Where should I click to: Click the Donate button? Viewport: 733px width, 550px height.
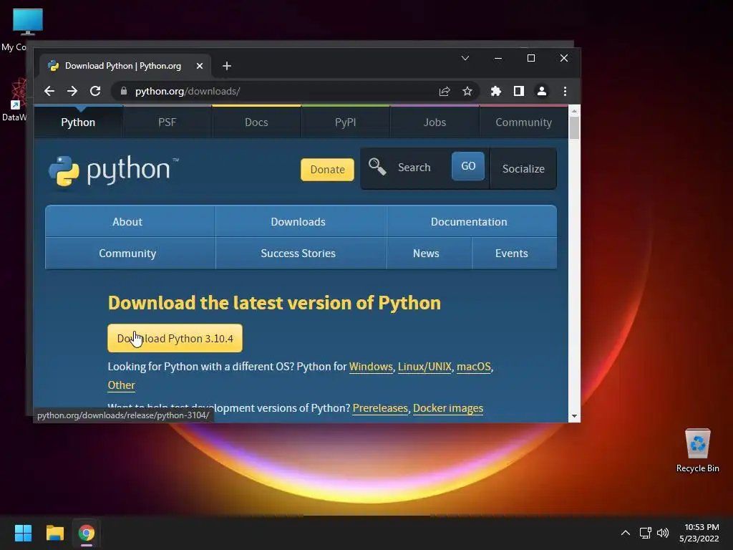click(327, 169)
